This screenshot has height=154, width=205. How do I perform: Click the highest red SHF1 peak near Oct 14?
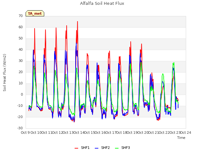click(78, 21)
